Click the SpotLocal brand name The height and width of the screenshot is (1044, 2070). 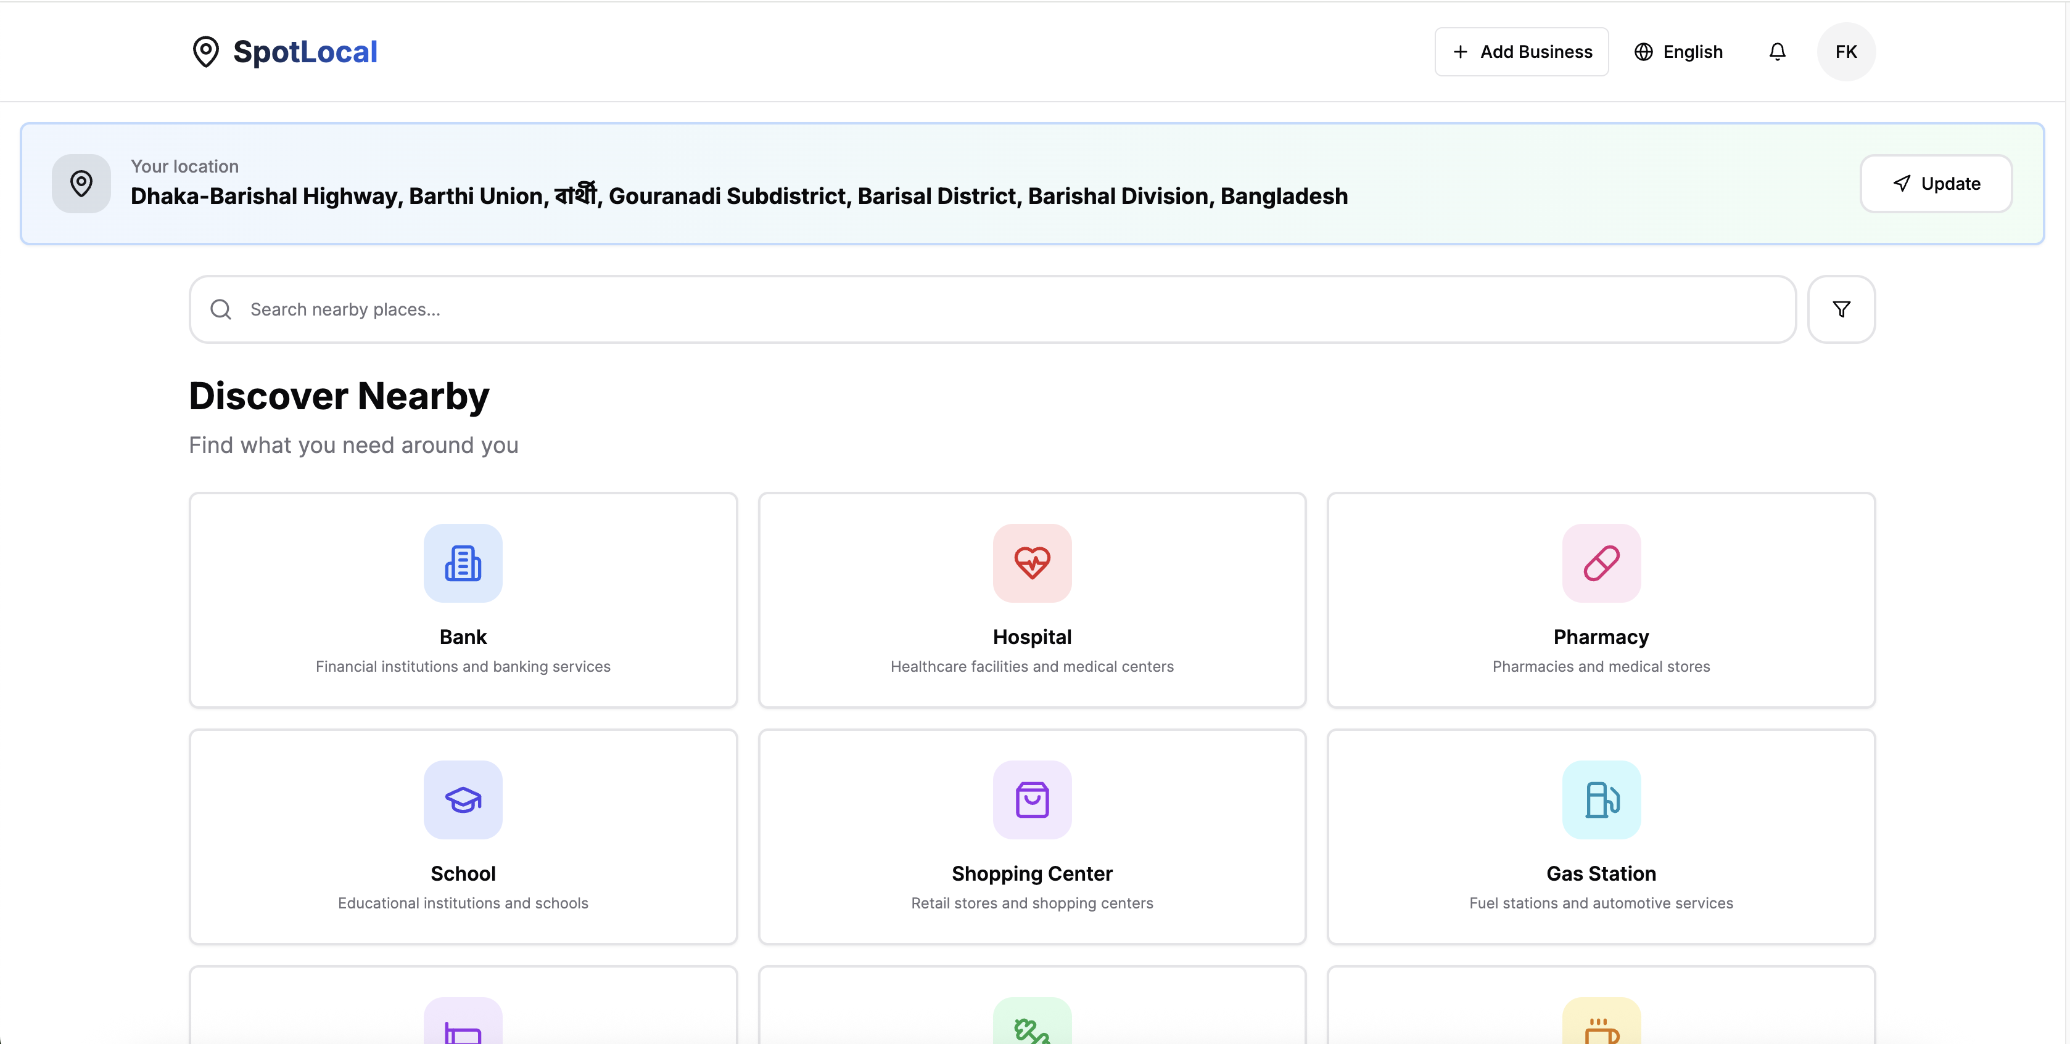(305, 51)
